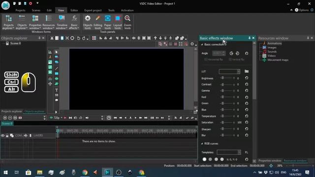This screenshot has width=315, height=177.
Task: Click the undo arrow in editing toolbar
Action: pos(79,38)
